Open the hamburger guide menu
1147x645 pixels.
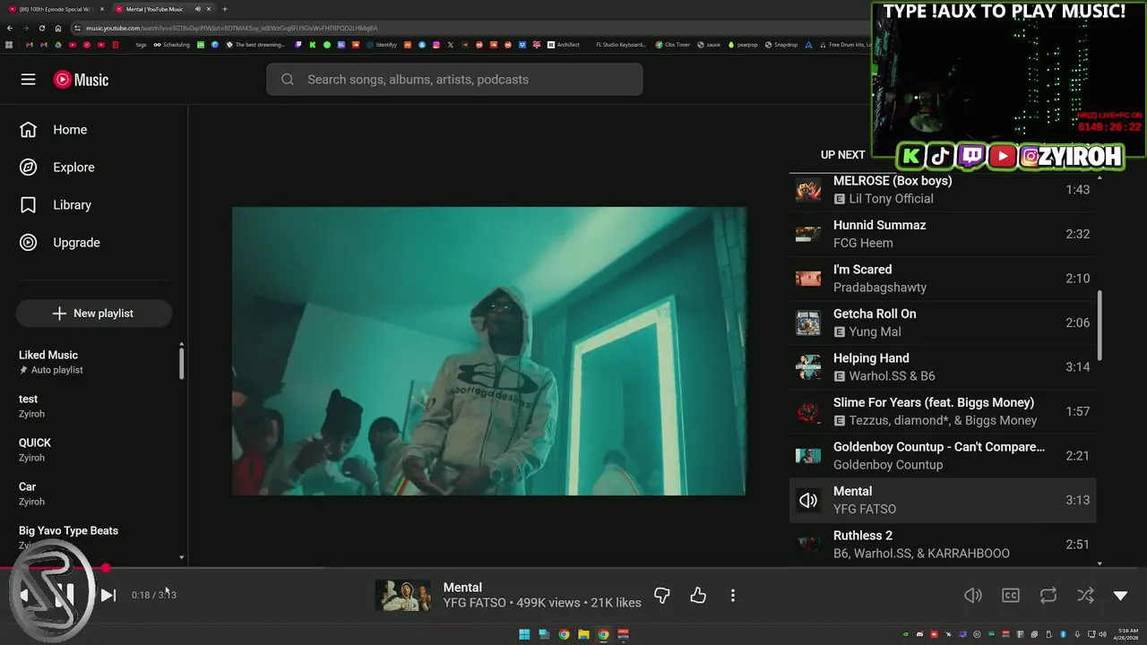coord(28,80)
